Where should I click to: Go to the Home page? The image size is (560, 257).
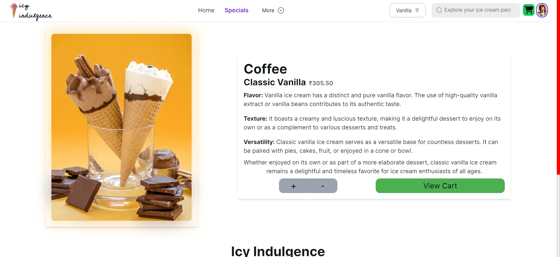206,10
